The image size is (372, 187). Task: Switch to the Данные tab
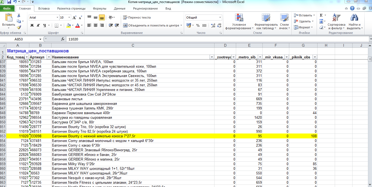pyautogui.click(x=119, y=8)
